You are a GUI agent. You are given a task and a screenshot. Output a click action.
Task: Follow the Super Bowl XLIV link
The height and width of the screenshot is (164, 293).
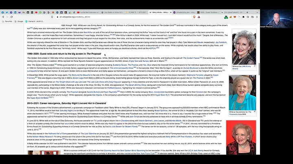click(162, 95)
